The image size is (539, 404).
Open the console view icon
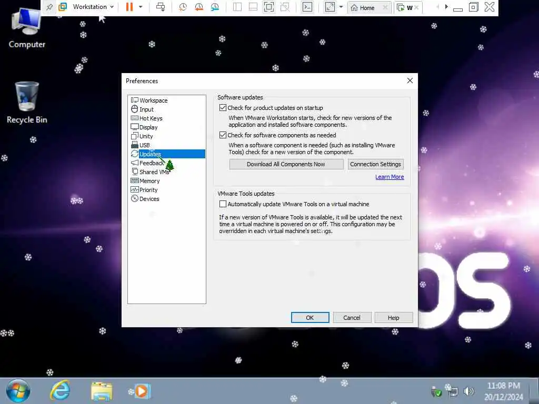(307, 7)
